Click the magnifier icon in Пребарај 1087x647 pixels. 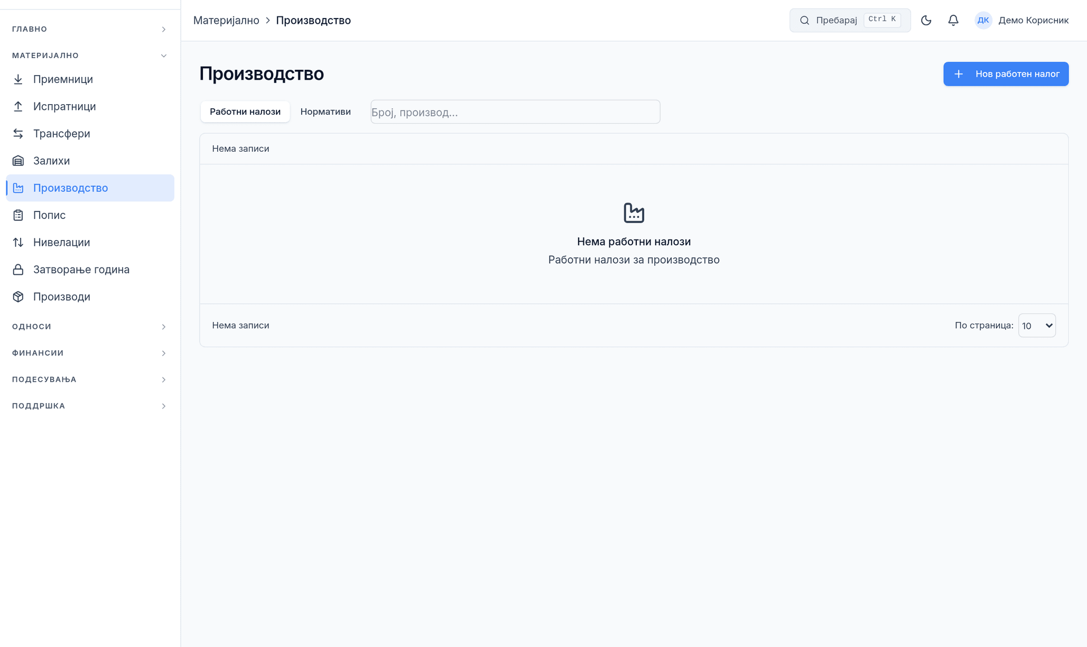(804, 21)
